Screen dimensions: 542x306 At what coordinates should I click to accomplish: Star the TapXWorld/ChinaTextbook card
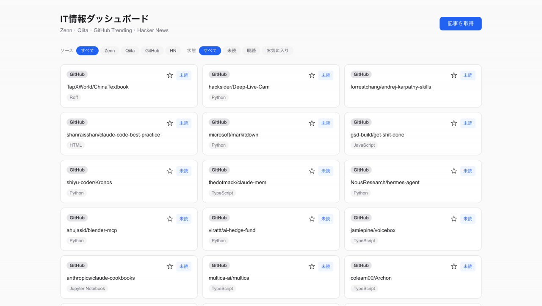[170, 75]
